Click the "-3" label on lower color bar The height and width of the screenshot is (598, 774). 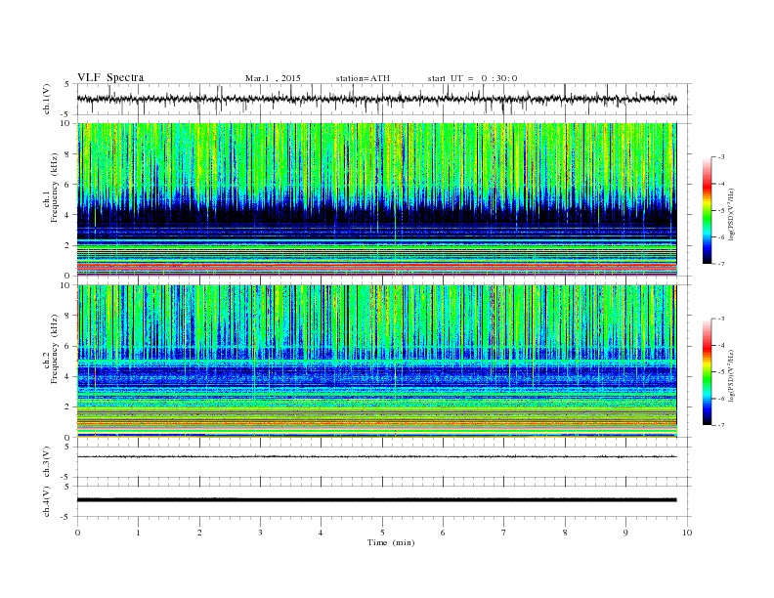pos(721,319)
